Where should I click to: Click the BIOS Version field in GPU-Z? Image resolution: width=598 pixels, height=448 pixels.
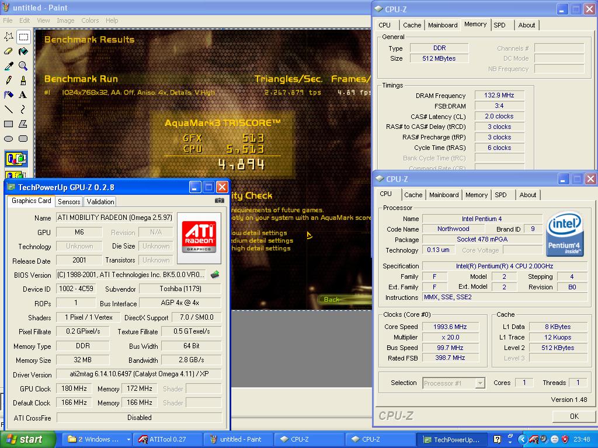pos(132,275)
